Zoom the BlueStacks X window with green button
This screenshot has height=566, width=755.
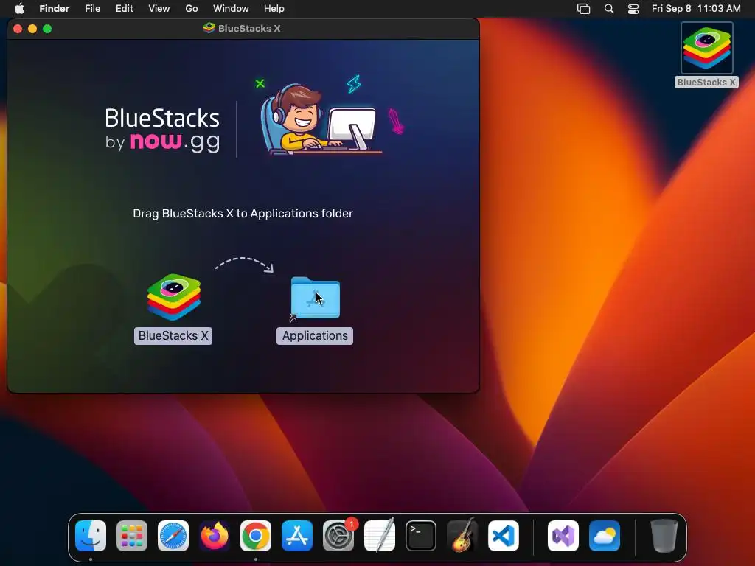47,29
